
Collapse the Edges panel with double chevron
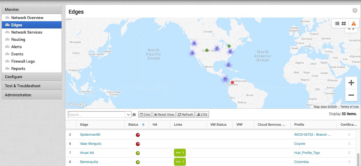(x=355, y=11)
